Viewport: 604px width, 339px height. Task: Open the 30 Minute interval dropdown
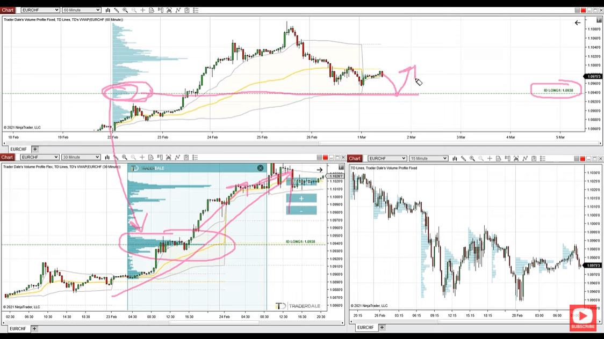(x=81, y=157)
